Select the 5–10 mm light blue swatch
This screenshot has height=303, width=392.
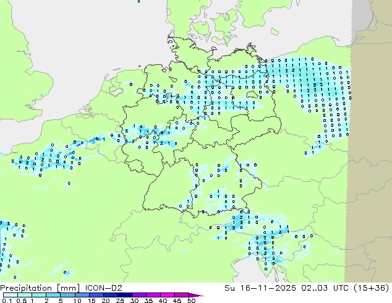[67, 295]
